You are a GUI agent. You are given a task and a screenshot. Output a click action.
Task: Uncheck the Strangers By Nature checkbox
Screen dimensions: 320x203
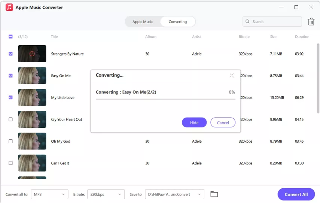(x=10, y=54)
